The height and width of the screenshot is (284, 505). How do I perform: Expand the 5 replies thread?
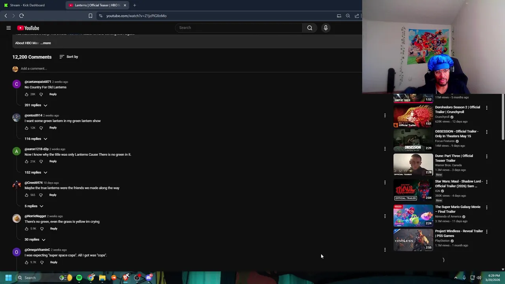(x=34, y=206)
